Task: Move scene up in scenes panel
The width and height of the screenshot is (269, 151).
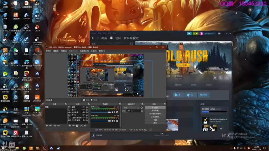Action: pos(55,125)
